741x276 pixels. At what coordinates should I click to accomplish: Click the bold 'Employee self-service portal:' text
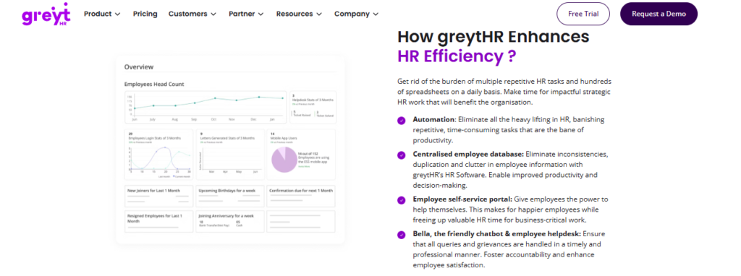tap(462, 199)
